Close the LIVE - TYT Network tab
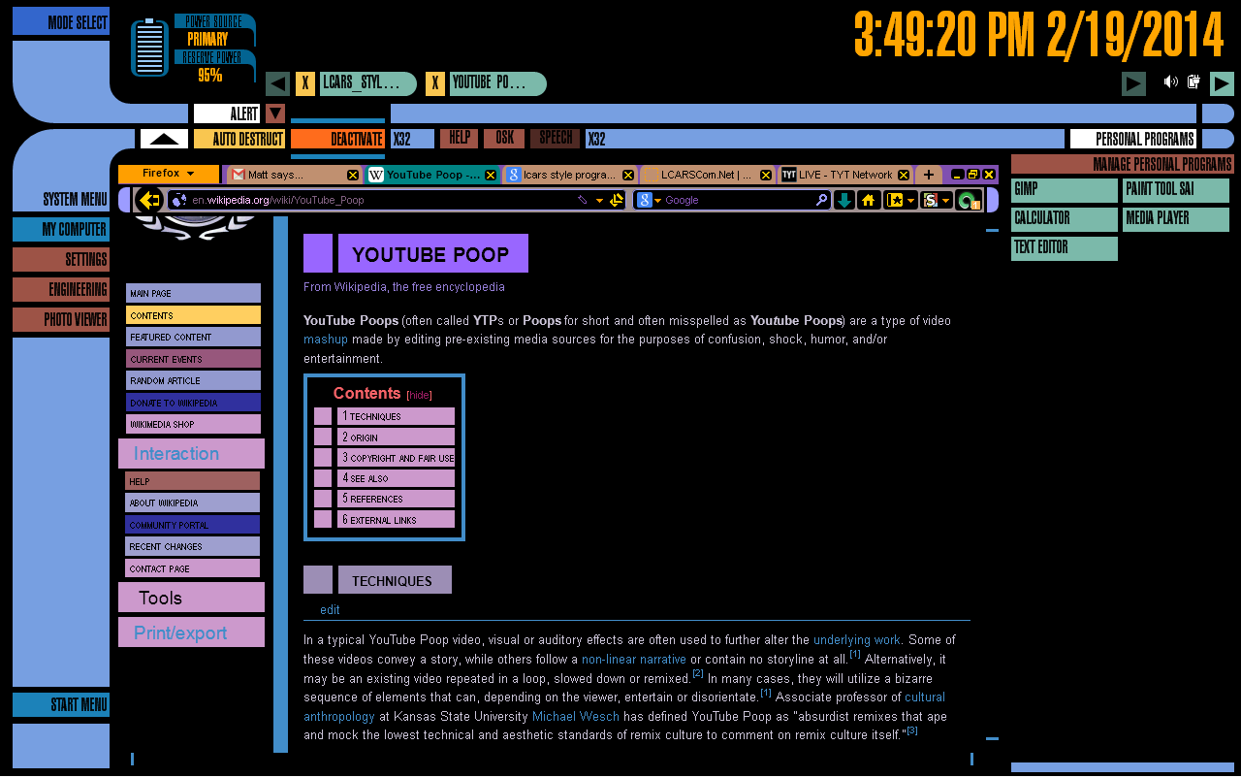Screen dimensions: 1241x778 tap(904, 175)
